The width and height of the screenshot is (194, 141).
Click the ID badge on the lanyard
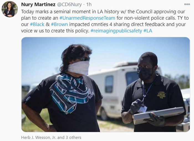click(x=143, y=109)
